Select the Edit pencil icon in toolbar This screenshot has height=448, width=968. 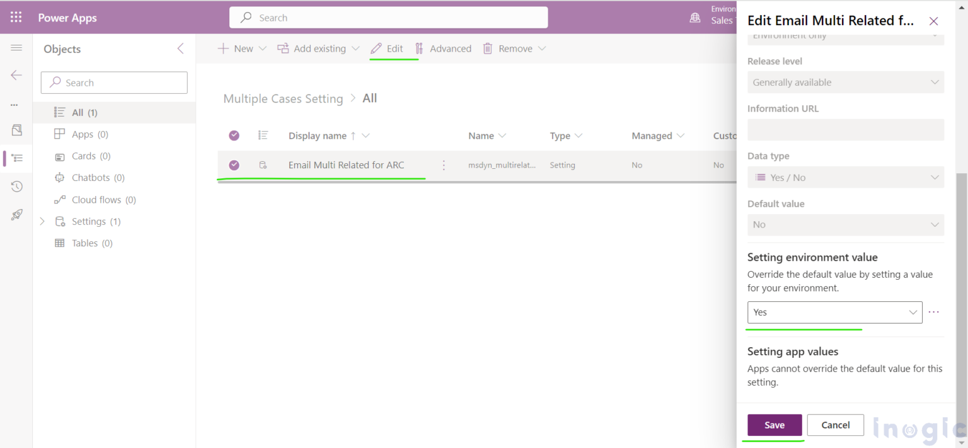(377, 48)
